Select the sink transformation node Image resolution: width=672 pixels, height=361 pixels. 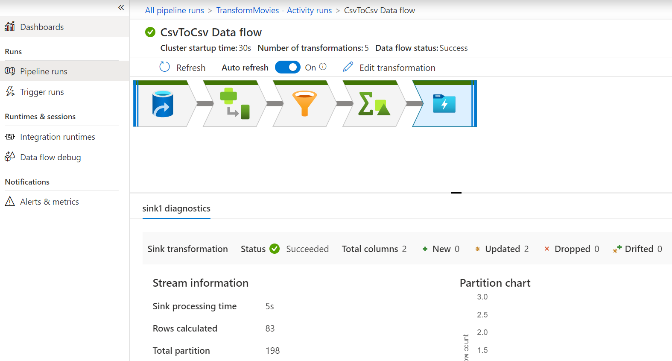coord(444,103)
